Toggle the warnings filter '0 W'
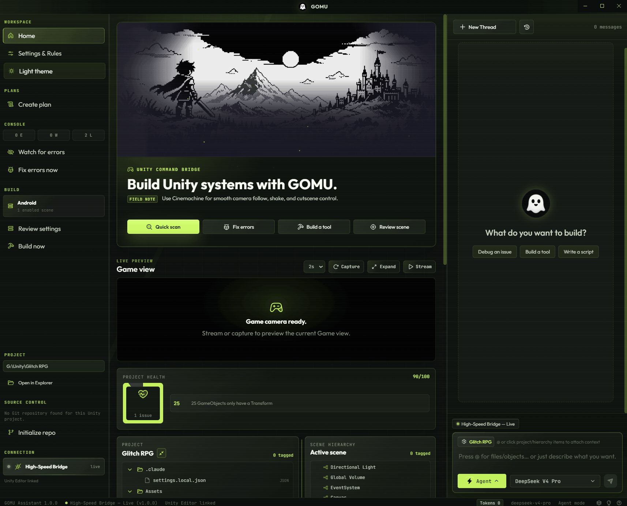 54,135
